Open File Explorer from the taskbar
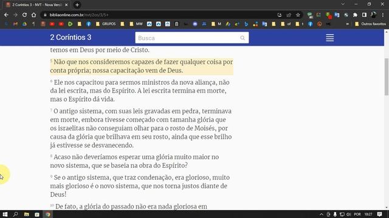This screenshot has width=389, height=218. coord(26,214)
